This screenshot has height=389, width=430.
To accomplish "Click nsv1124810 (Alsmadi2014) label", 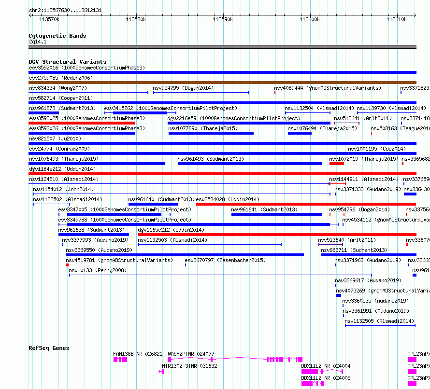I will coord(64,179).
